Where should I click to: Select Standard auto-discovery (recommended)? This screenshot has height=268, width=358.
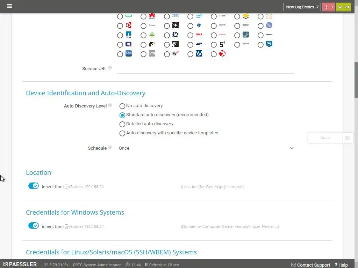[x=122, y=115]
